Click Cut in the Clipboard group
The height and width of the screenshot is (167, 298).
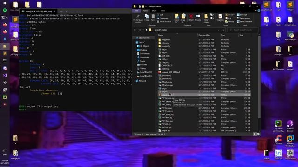(160, 15)
